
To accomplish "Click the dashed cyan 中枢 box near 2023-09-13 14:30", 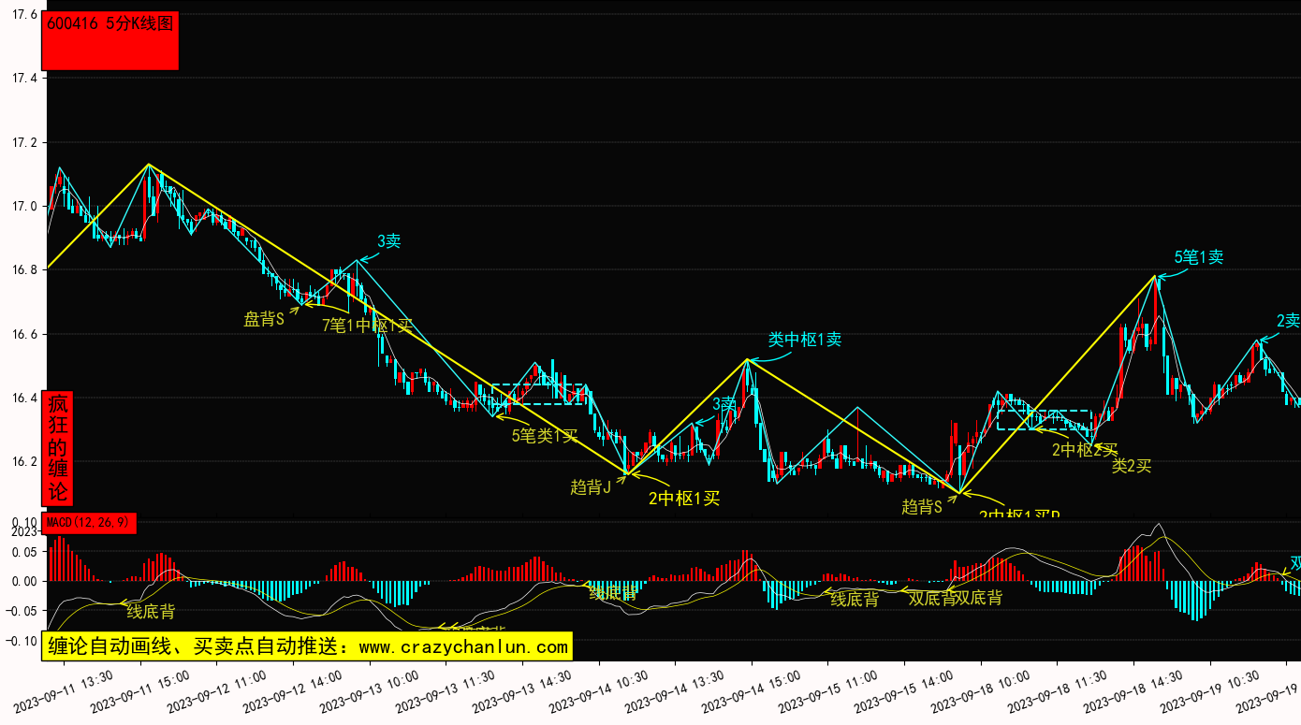I will (x=539, y=394).
